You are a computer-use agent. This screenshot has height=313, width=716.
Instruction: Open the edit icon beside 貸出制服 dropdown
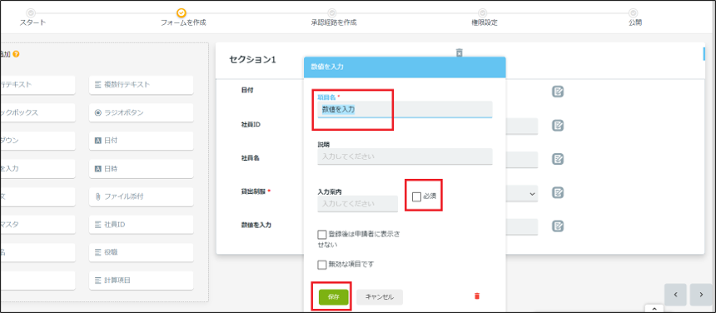558,192
